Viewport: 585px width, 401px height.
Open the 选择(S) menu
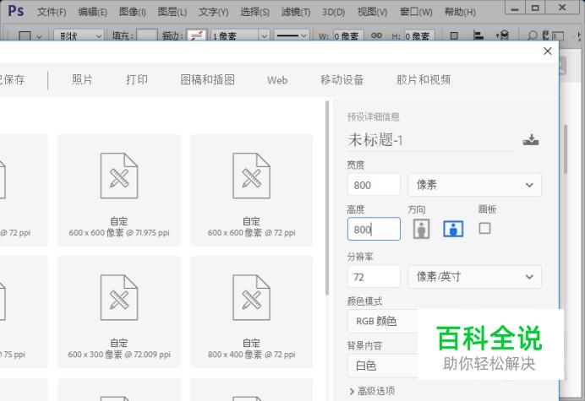[254, 12]
